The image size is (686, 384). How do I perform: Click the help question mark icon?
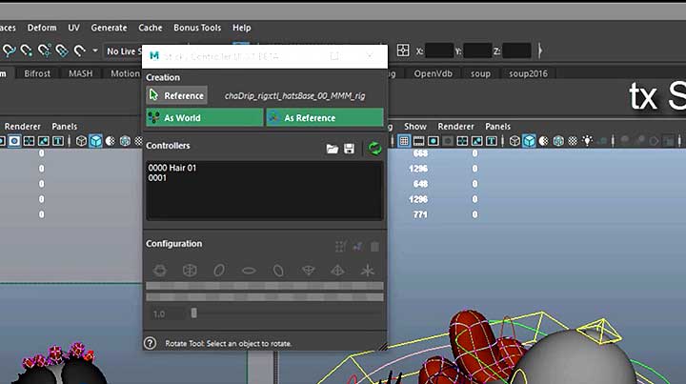pyautogui.click(x=150, y=343)
